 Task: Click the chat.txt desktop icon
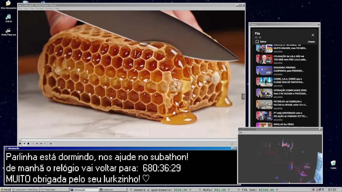point(9,18)
